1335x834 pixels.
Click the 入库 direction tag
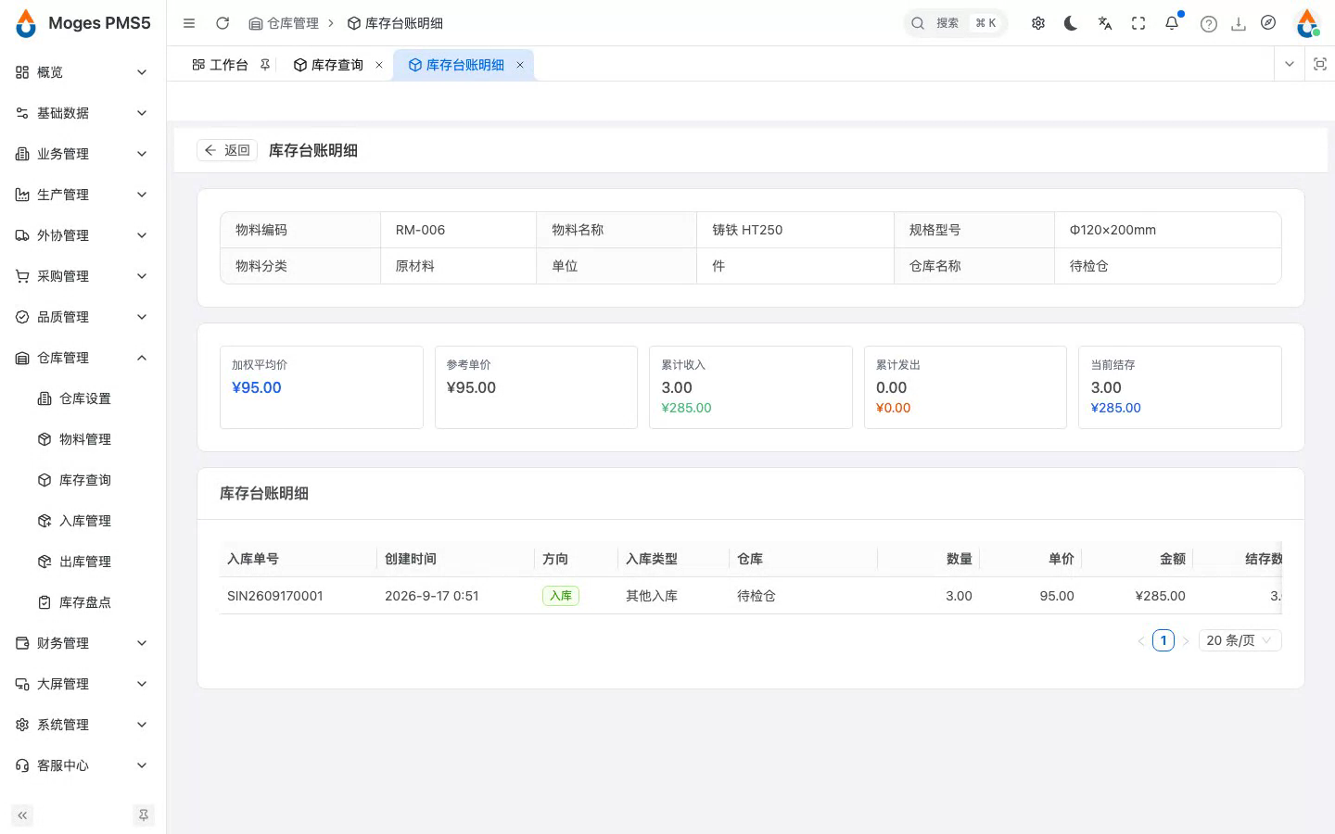click(x=561, y=596)
